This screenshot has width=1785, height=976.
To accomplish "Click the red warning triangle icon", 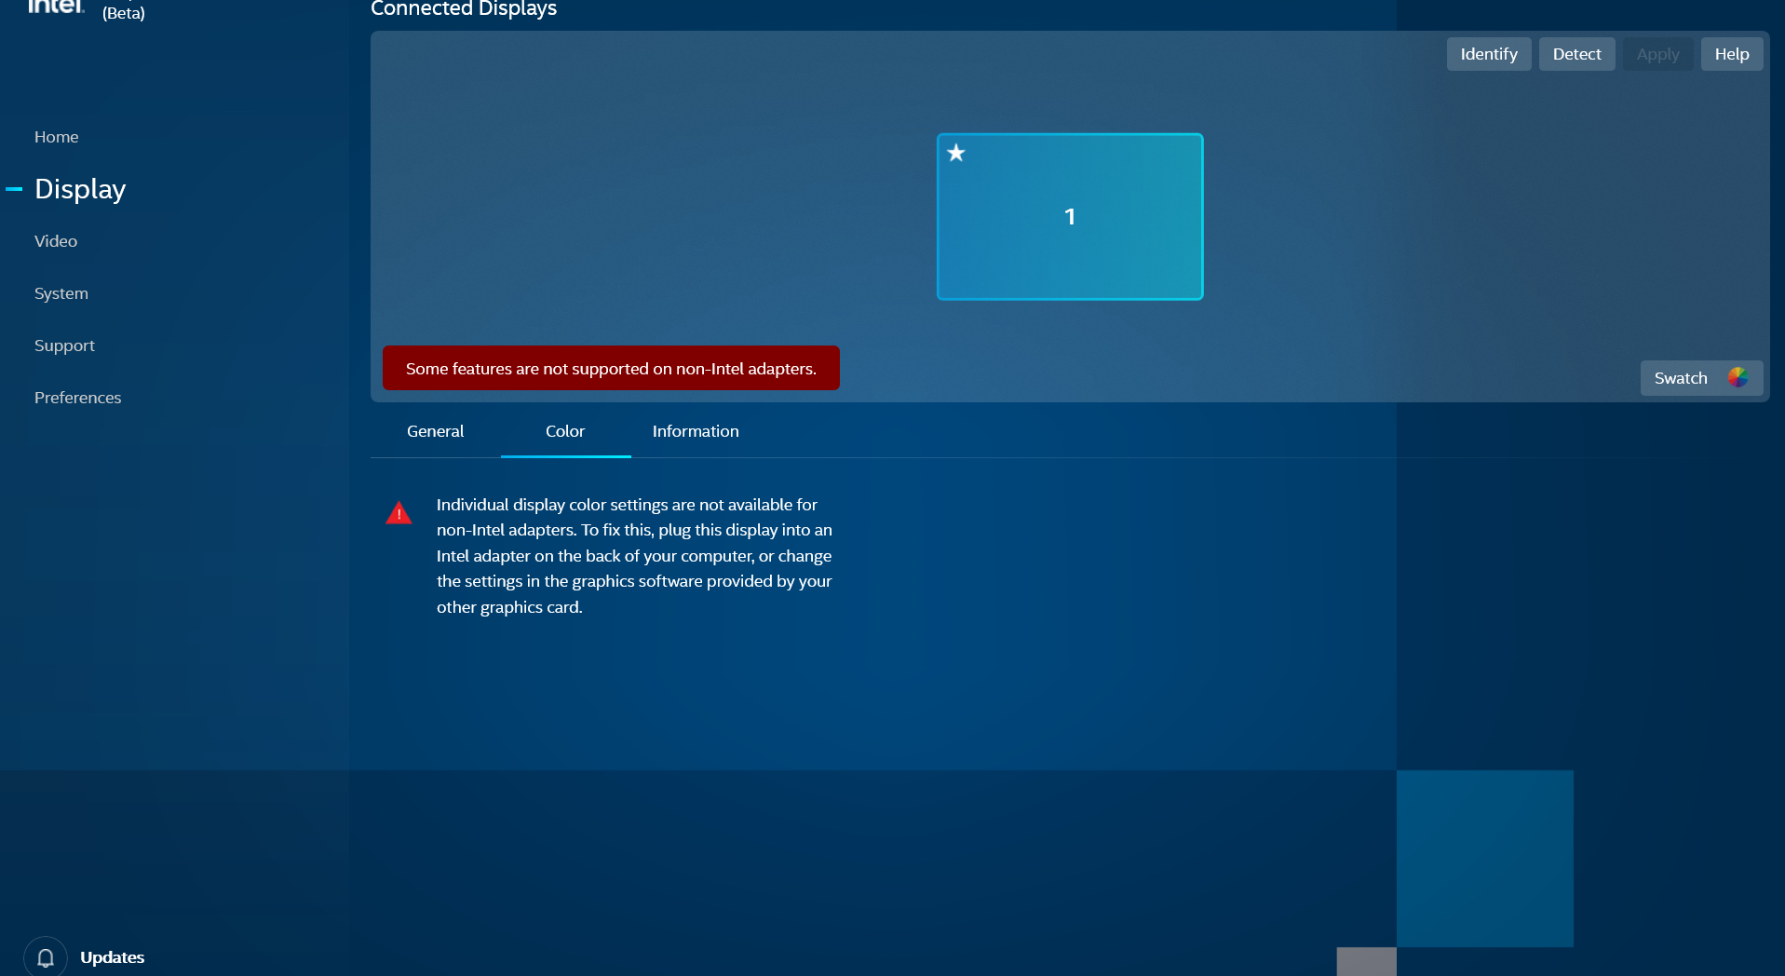I will [x=399, y=513].
